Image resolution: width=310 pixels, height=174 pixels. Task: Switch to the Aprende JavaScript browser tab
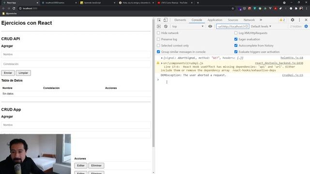(x=97, y=3)
